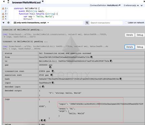
Task: Close the browser/HelloWorld.sol tab
Action: click(x=43, y=1)
